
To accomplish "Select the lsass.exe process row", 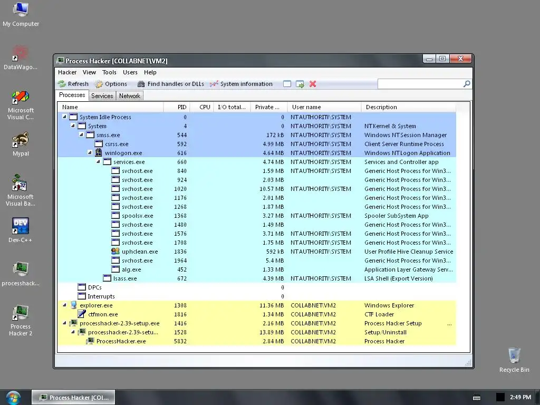I will click(x=257, y=278).
